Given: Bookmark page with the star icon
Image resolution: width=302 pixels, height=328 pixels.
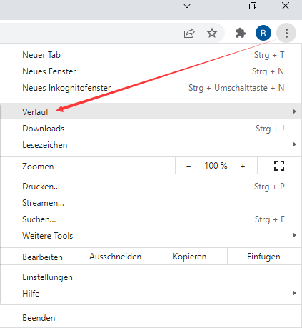Looking at the screenshot, I should 212,33.
